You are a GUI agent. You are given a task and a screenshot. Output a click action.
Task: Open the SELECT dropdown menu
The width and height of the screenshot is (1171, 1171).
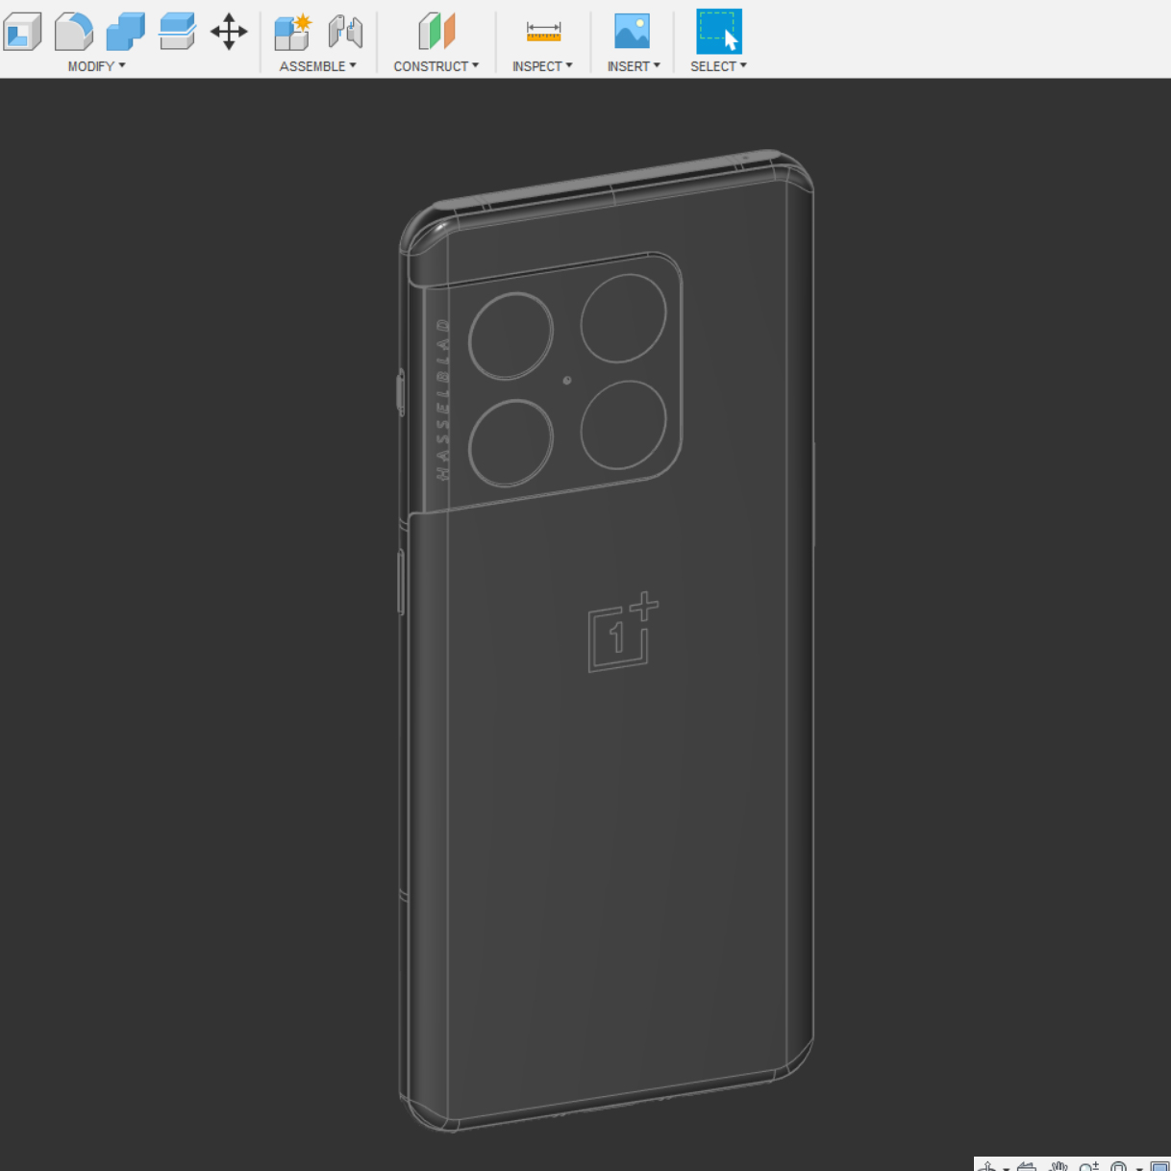click(x=718, y=66)
